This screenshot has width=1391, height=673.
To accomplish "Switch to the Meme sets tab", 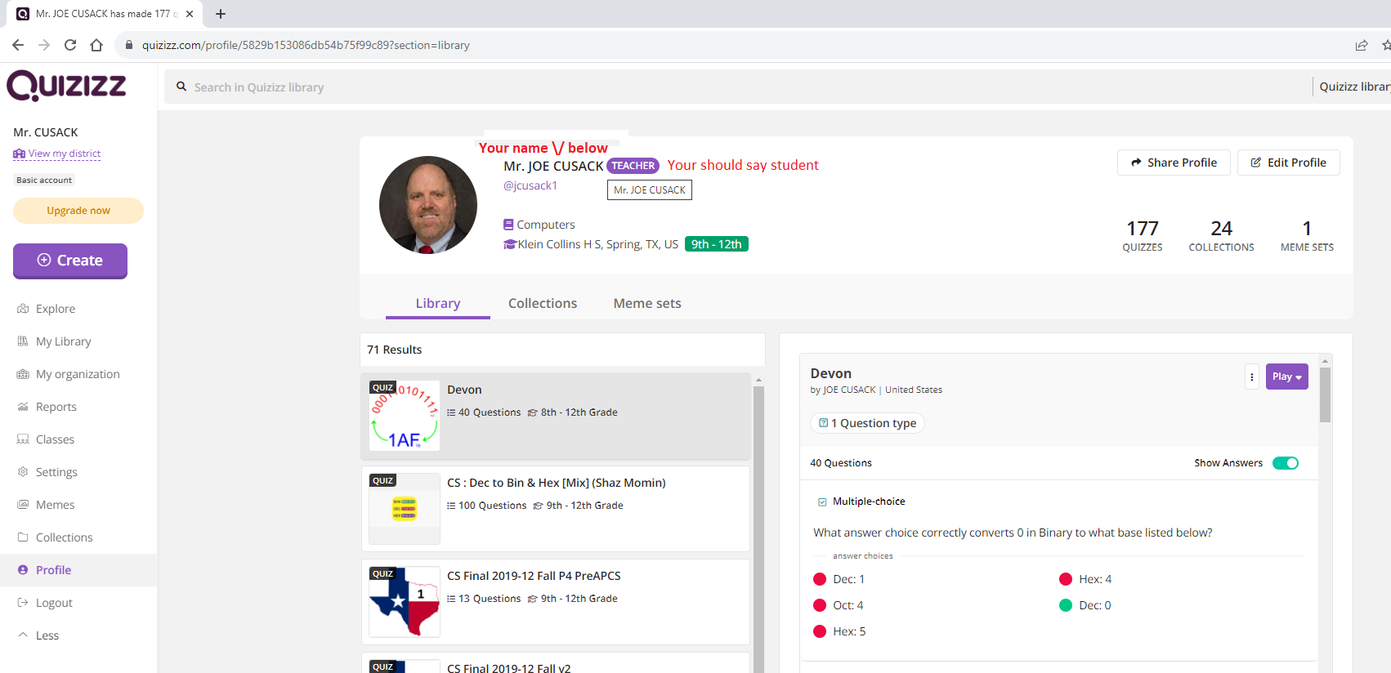I will (x=646, y=303).
